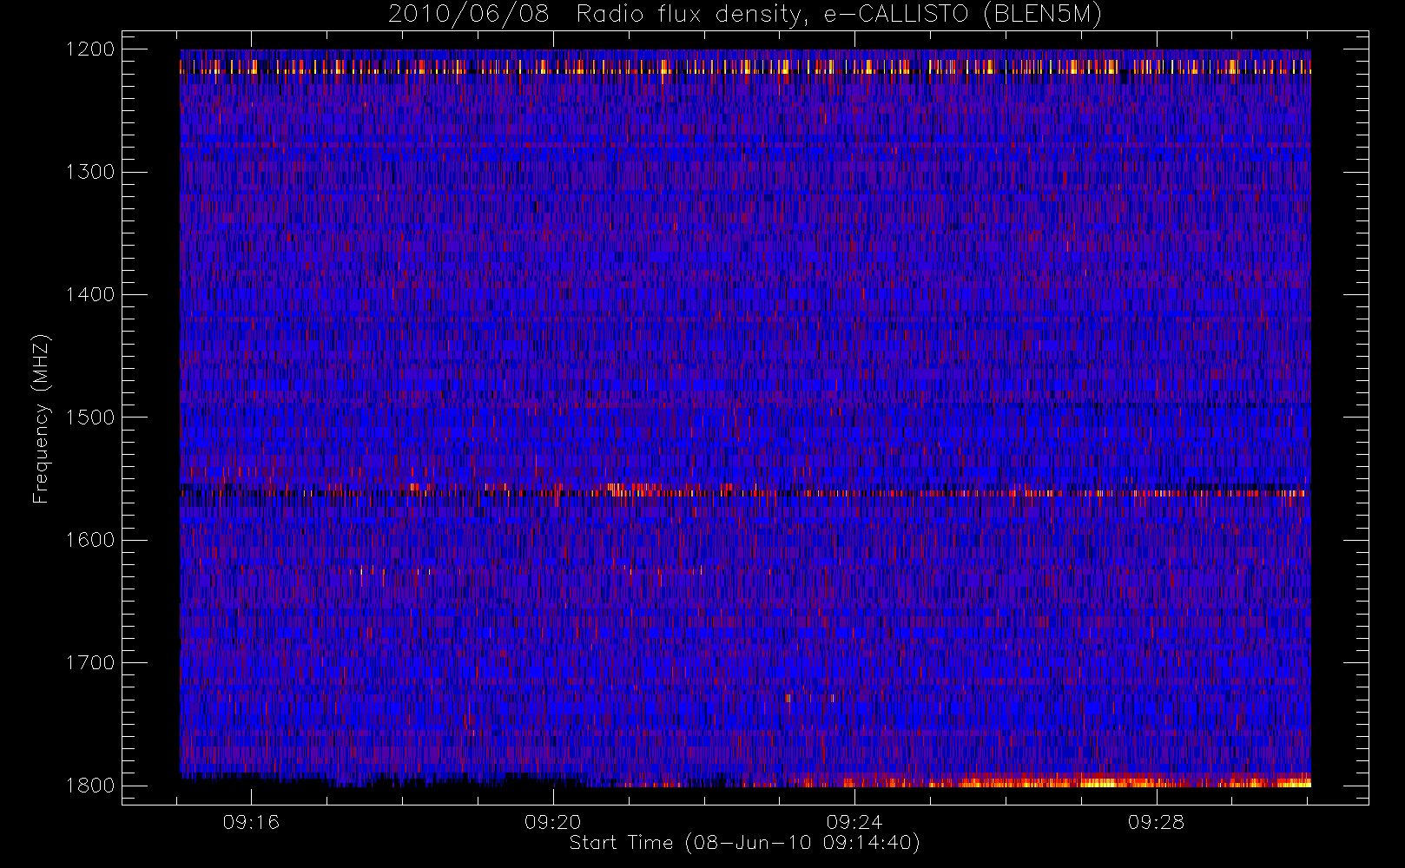Click the Start Time axis caption
The height and width of the screenshot is (868, 1405).
pos(745,843)
